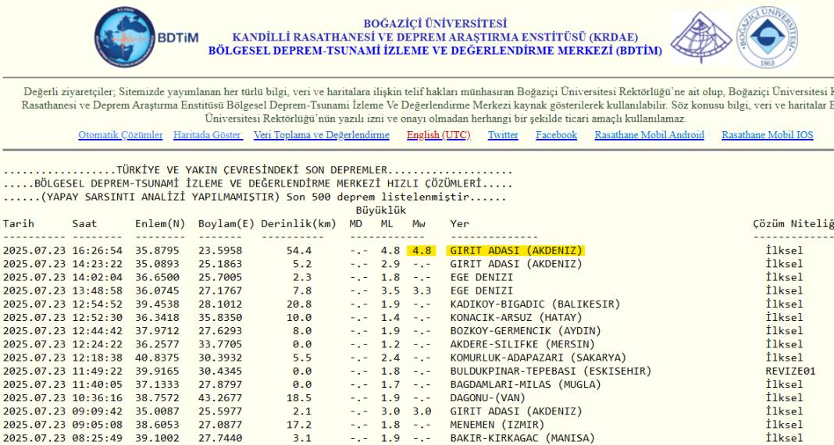Click the Boğaziçi Üniversitesi 1863 seal
Screen dimensions: 834x445
[768, 37]
